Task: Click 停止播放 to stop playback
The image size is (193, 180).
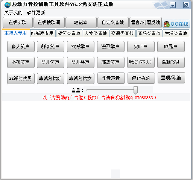Action: click(141, 78)
